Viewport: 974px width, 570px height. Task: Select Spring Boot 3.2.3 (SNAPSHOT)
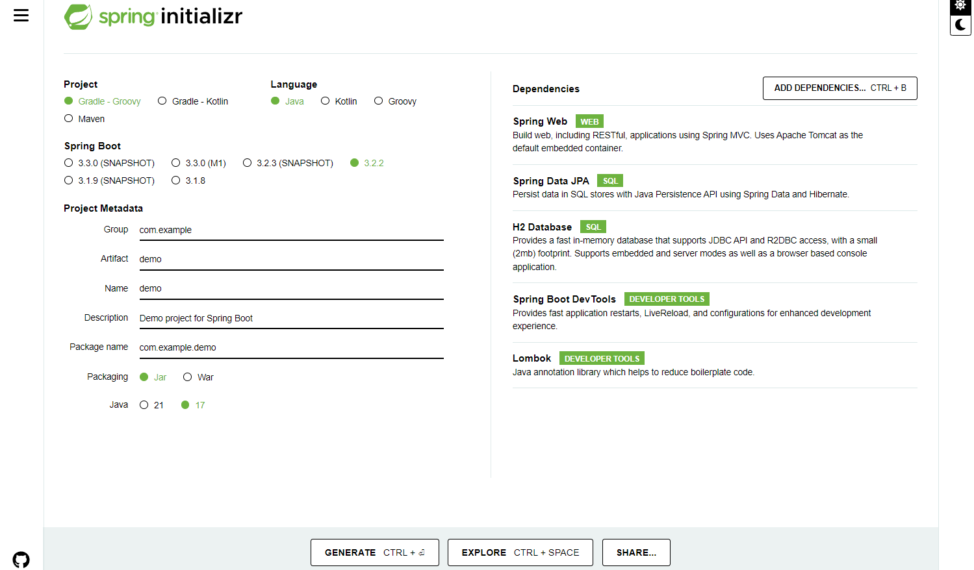(x=288, y=163)
